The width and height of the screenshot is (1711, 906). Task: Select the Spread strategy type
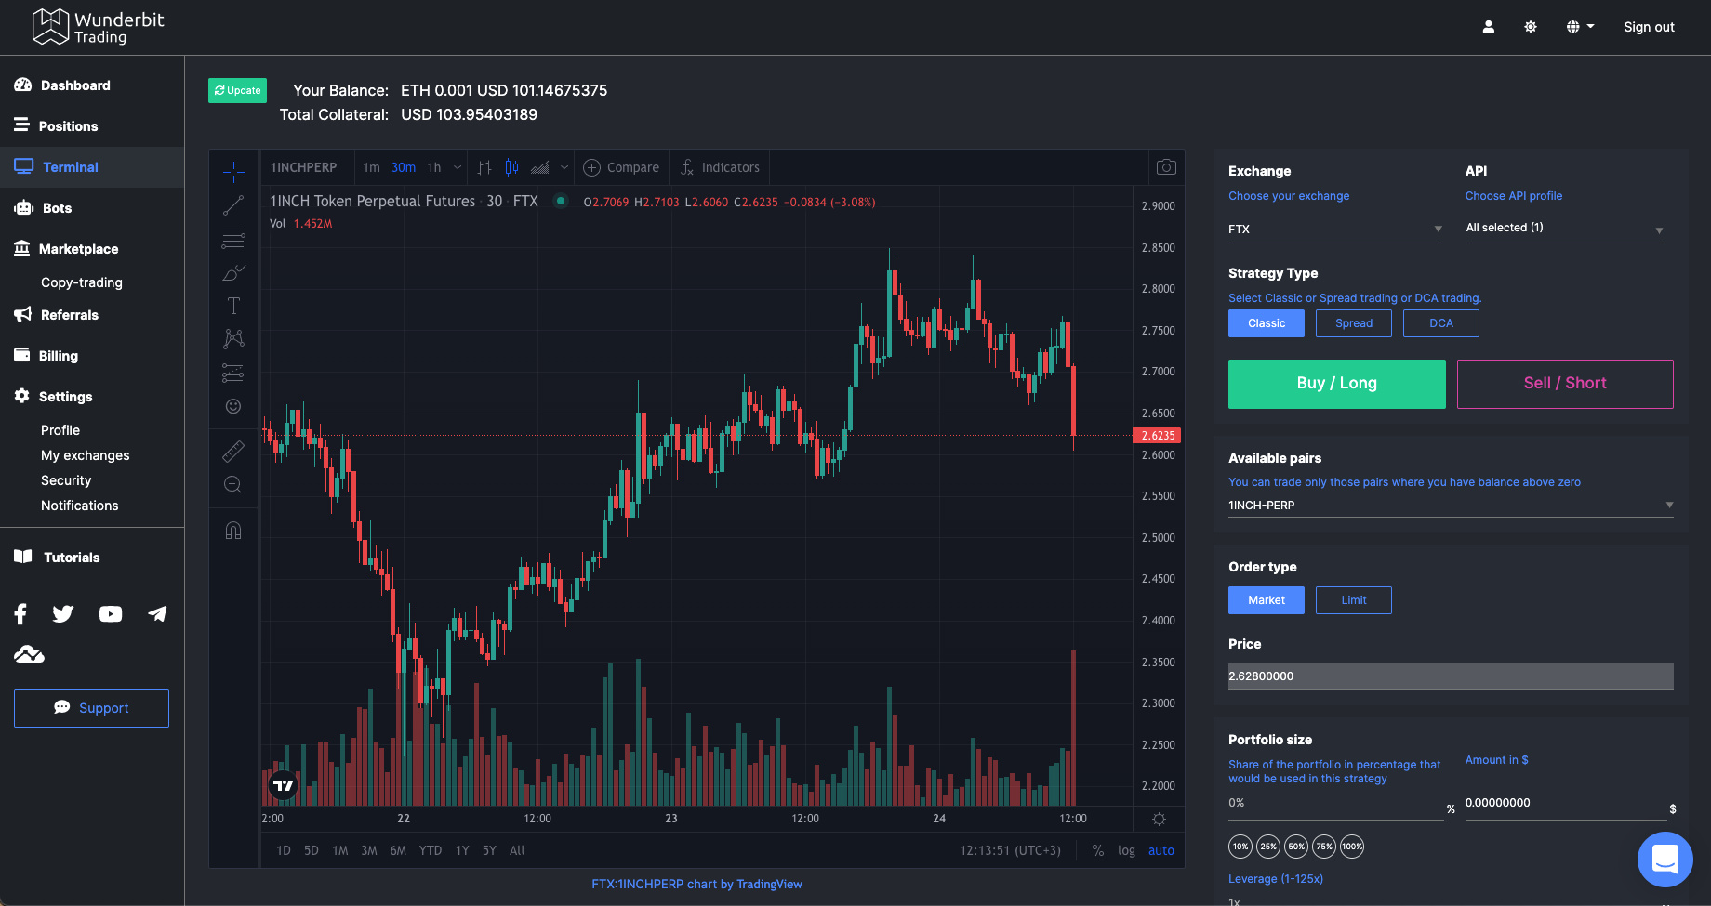(1354, 323)
